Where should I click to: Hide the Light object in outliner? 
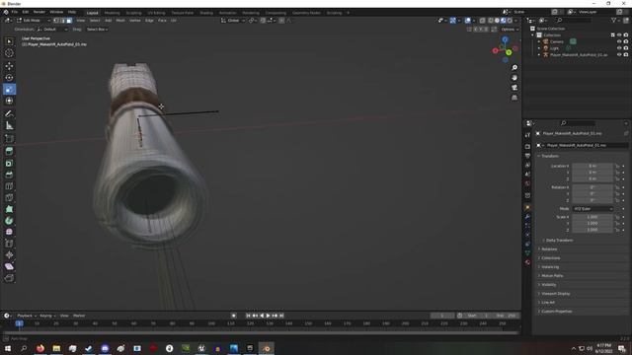(619, 48)
